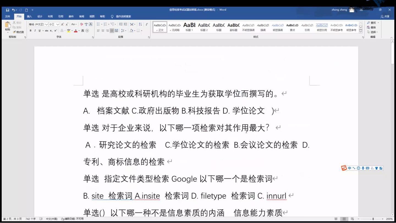This screenshot has height=223, width=396.
Task: Switch to the 插入 (Insert) ribbon tab
Action: click(x=29, y=16)
